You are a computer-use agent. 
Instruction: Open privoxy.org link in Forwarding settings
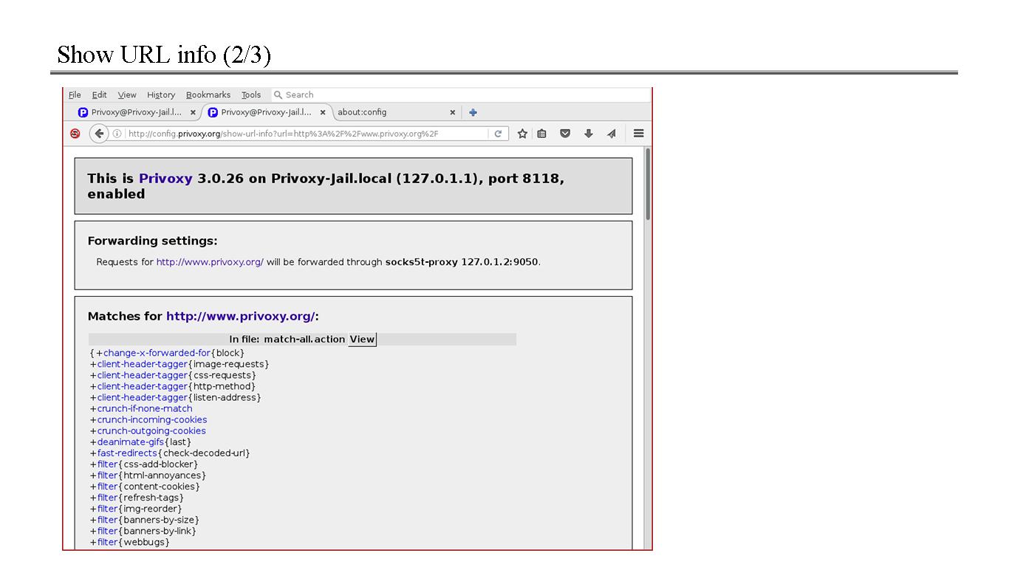click(210, 262)
